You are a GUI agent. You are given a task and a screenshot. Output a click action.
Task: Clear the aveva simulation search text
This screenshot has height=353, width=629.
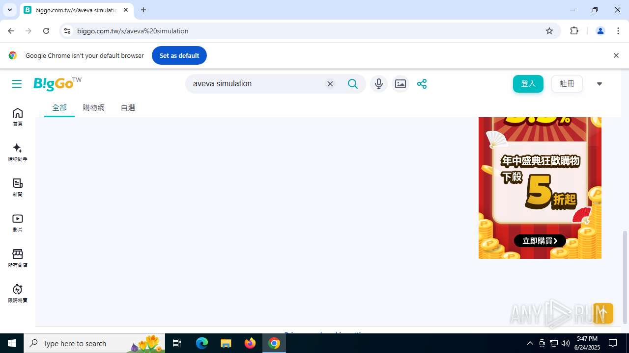[330, 84]
